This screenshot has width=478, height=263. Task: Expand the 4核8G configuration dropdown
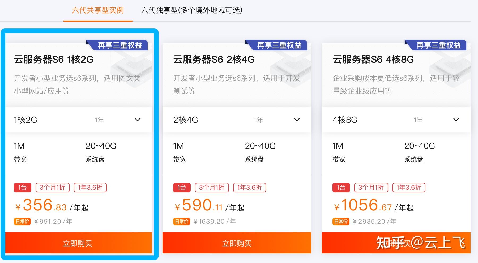pos(456,120)
